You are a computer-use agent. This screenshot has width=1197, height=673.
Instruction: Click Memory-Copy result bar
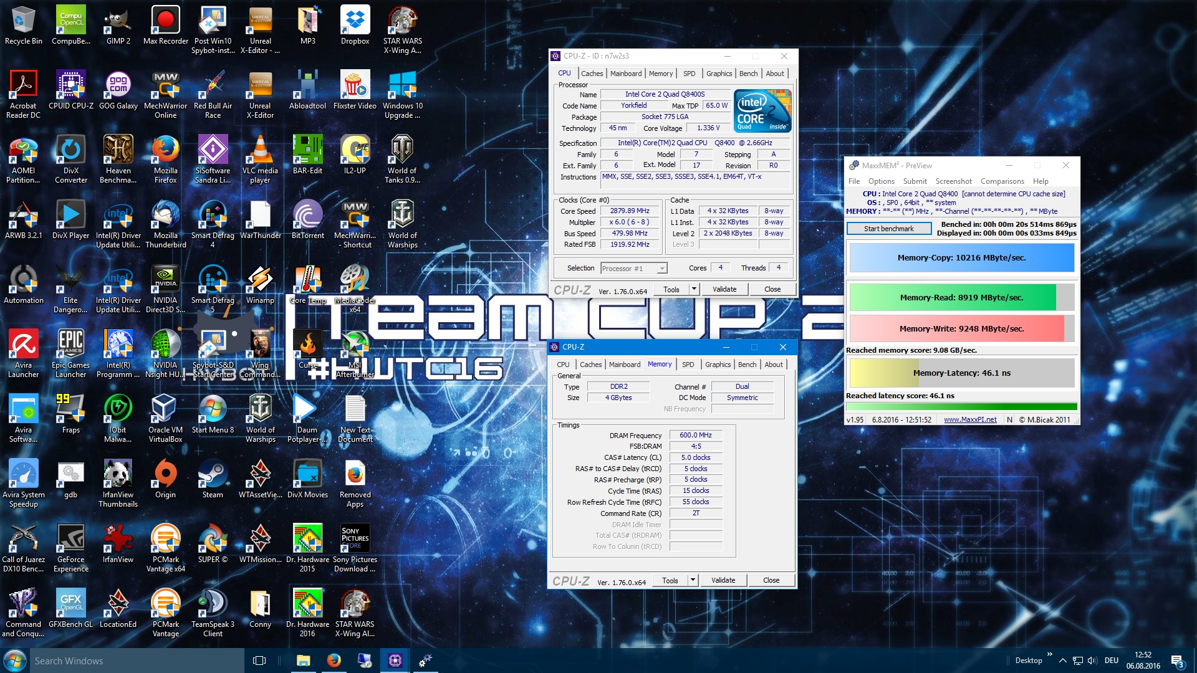961,257
